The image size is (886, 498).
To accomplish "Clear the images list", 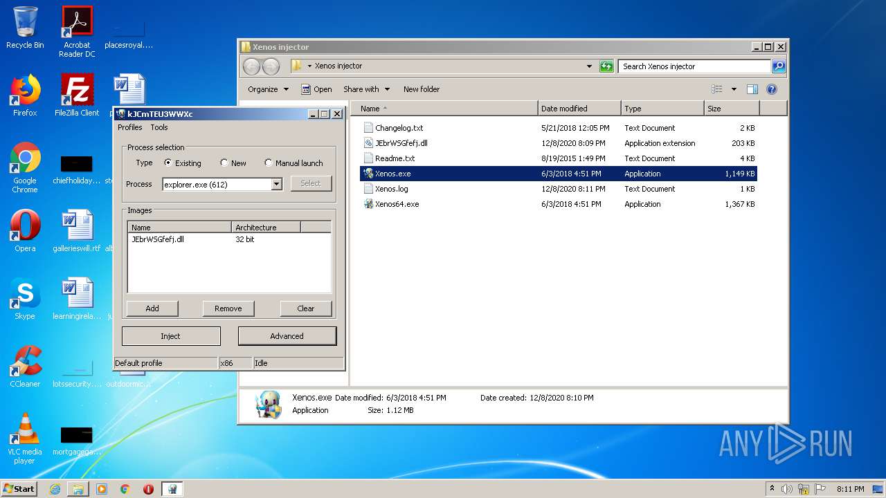I will pos(306,308).
